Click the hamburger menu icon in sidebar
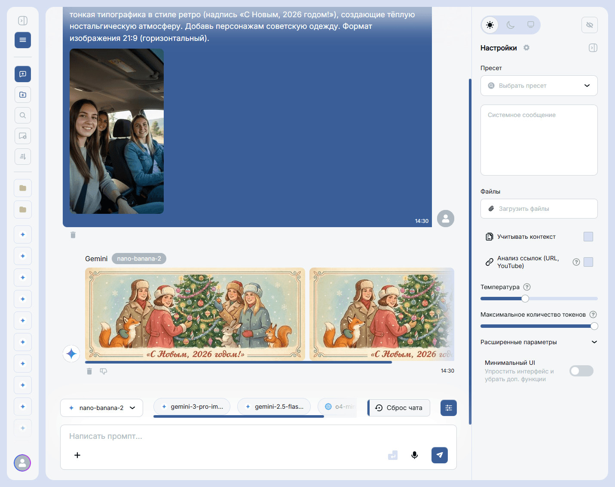The height and width of the screenshot is (487, 615). [23, 40]
